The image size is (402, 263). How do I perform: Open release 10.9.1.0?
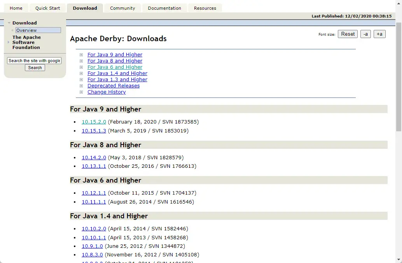click(92, 246)
